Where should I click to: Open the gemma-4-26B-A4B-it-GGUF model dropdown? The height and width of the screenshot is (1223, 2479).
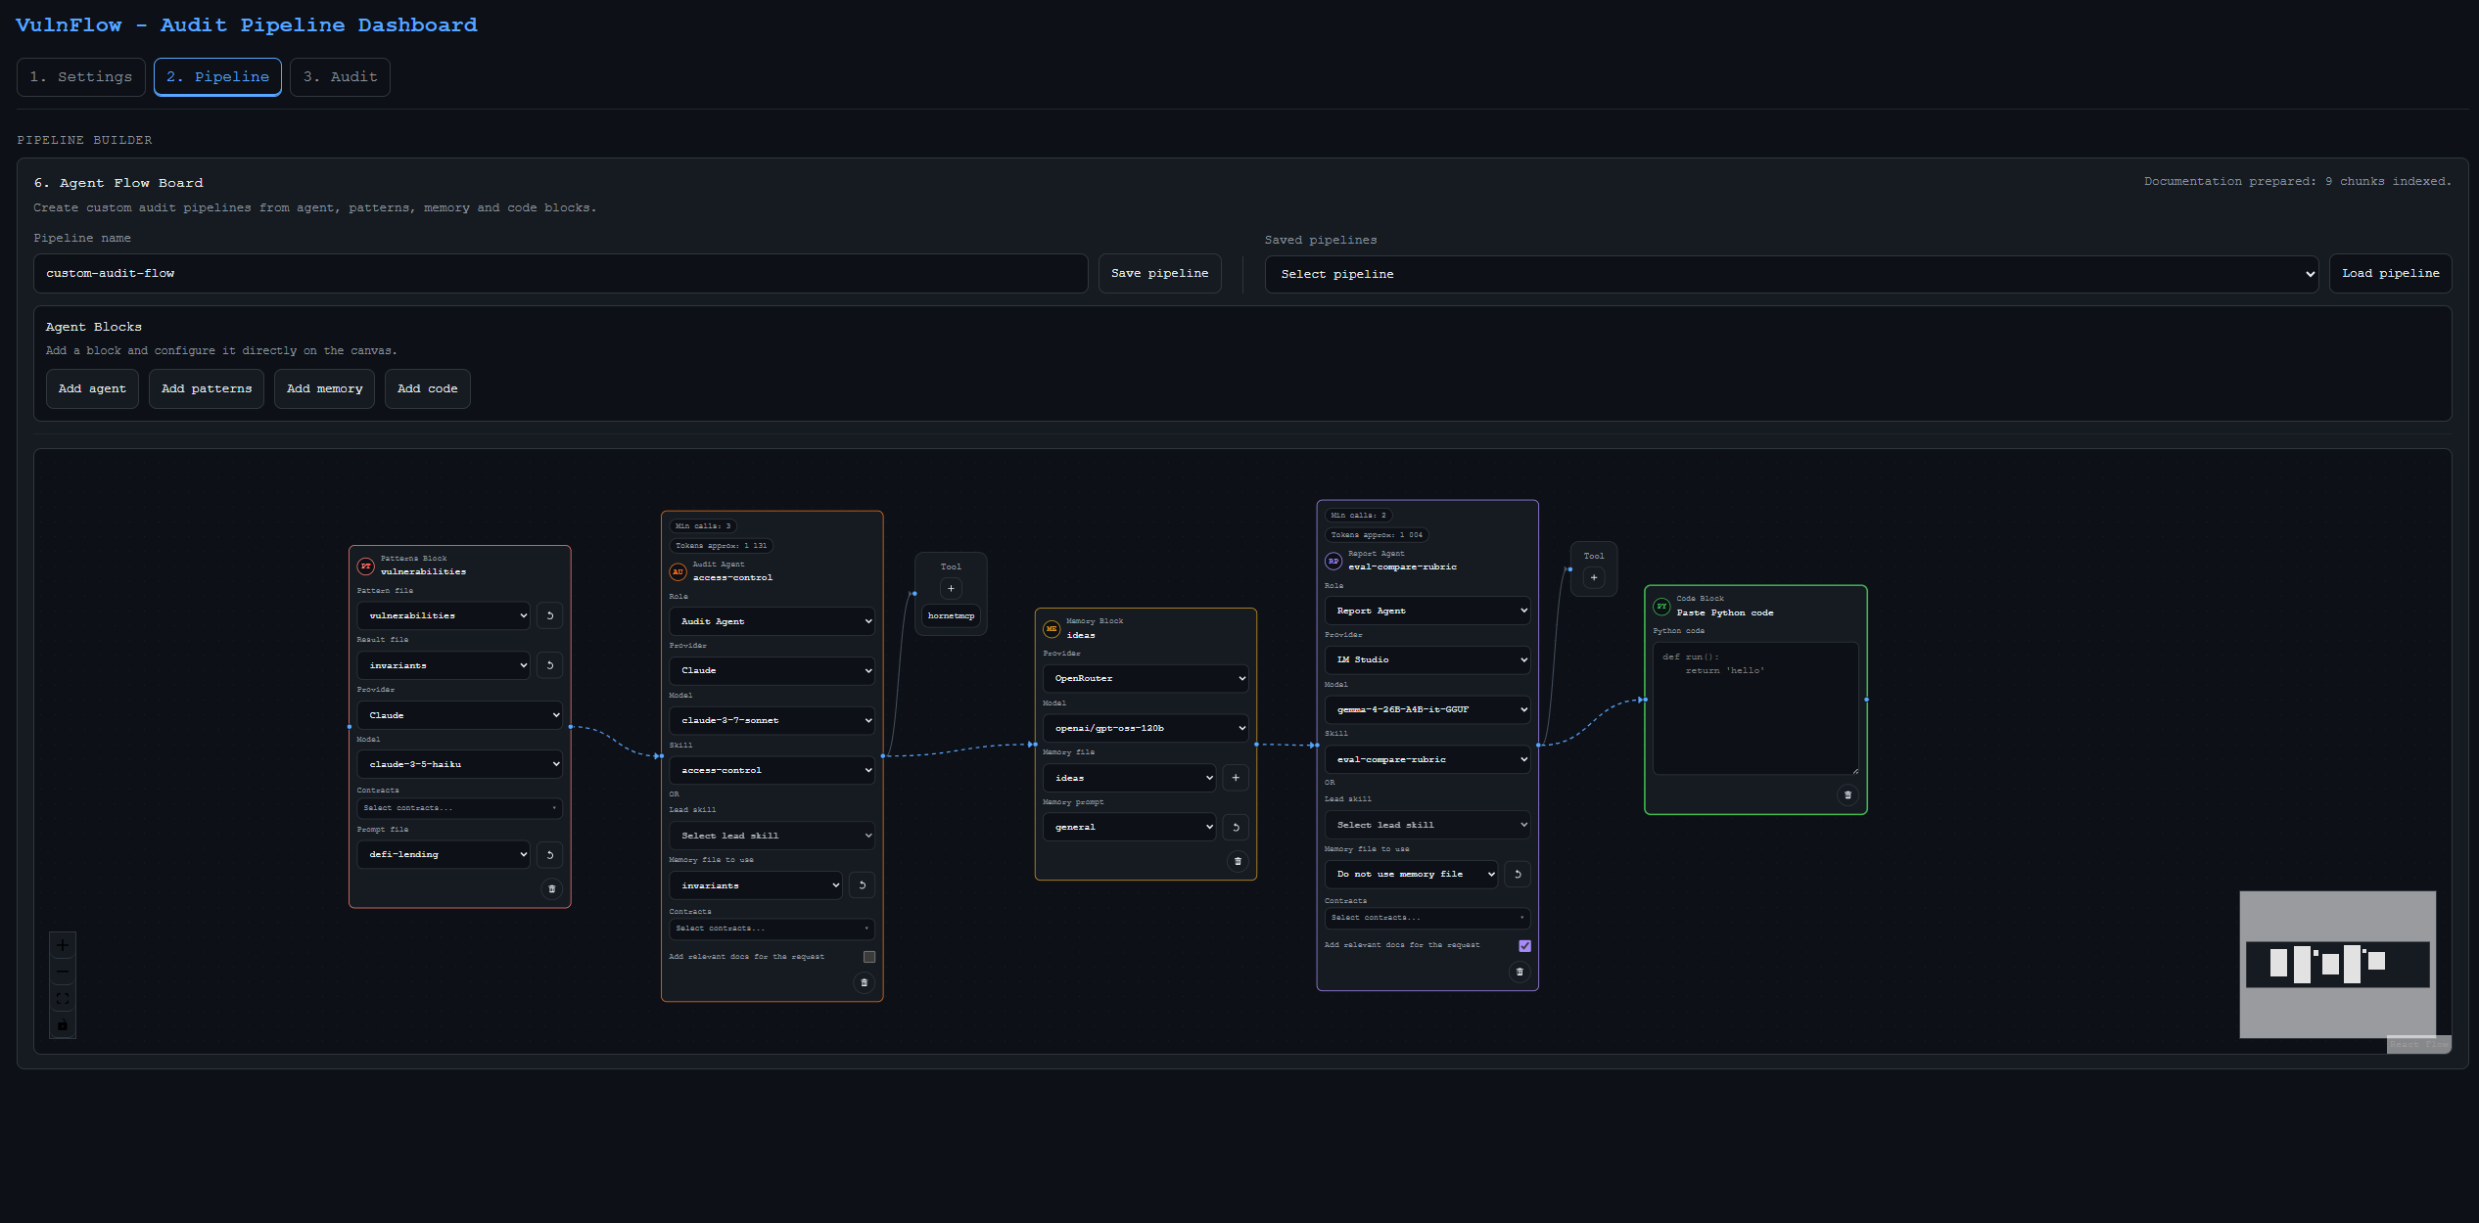click(1427, 709)
